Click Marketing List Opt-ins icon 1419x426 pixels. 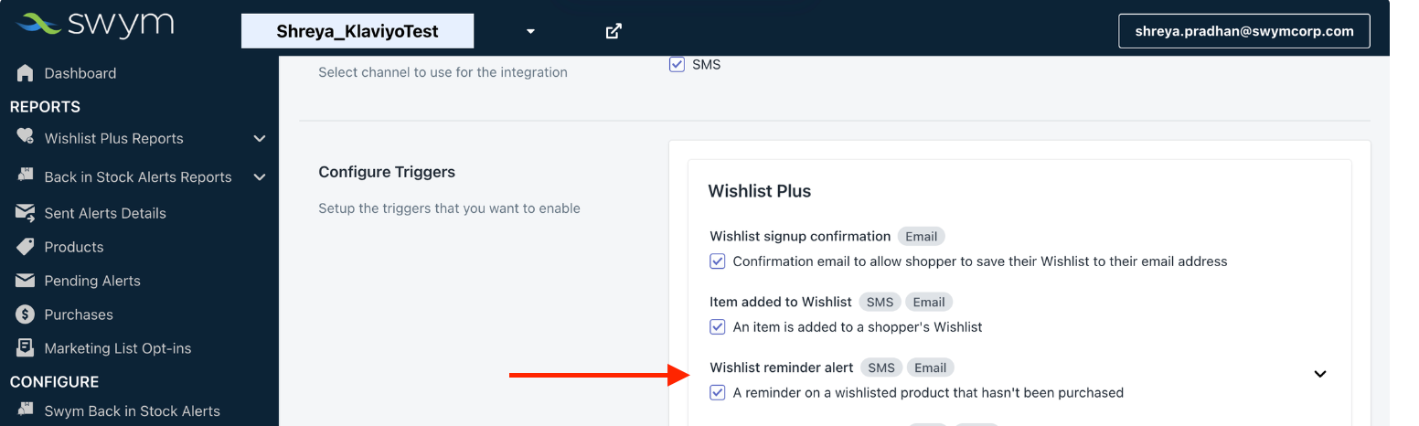(25, 348)
